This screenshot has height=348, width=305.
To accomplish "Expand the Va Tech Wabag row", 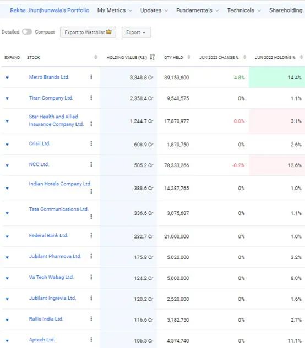I will 7,278.
